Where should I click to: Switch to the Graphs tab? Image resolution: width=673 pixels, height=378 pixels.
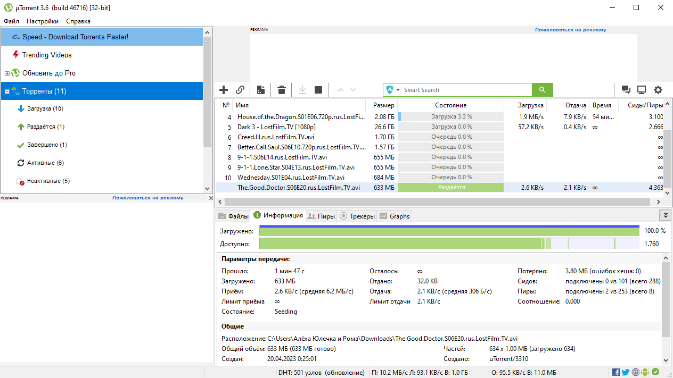tap(394, 216)
